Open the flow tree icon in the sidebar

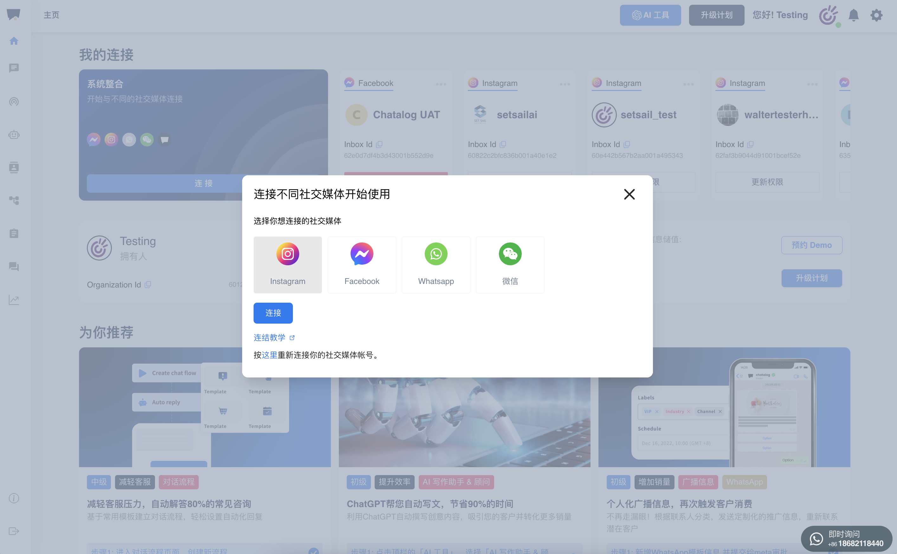click(x=14, y=200)
